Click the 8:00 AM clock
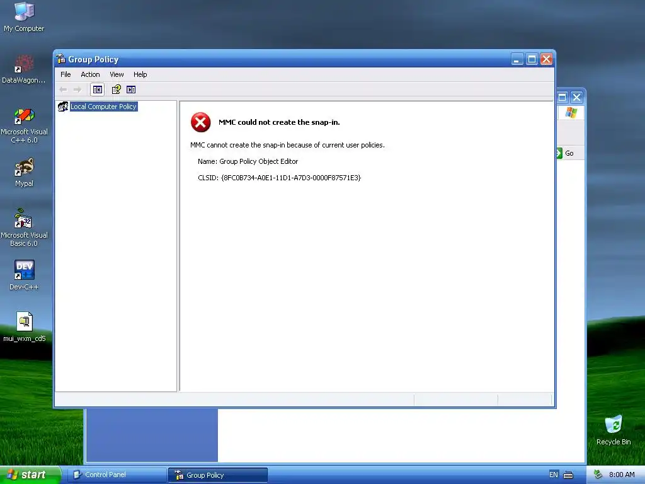The image size is (645, 484). [x=622, y=475]
